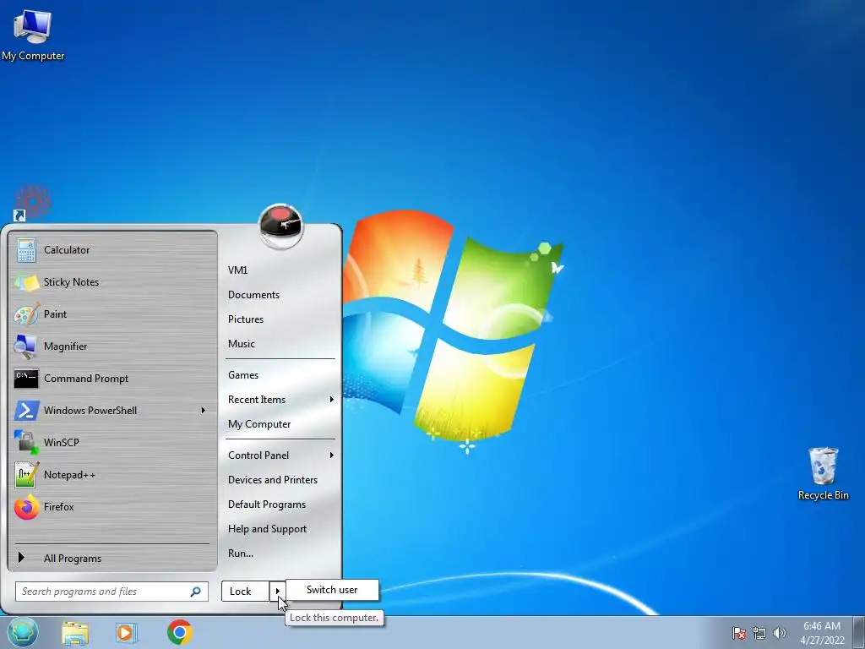865x649 pixels.
Task: Click the Control Panel label
Action: coord(258,455)
